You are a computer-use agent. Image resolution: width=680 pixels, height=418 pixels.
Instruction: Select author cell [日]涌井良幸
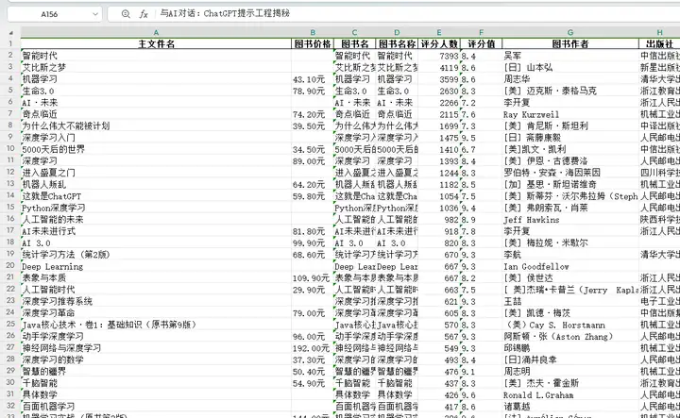pyautogui.click(x=570, y=359)
